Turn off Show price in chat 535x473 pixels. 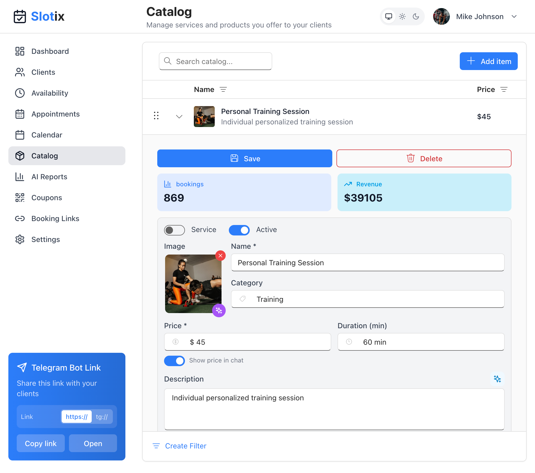click(x=174, y=360)
